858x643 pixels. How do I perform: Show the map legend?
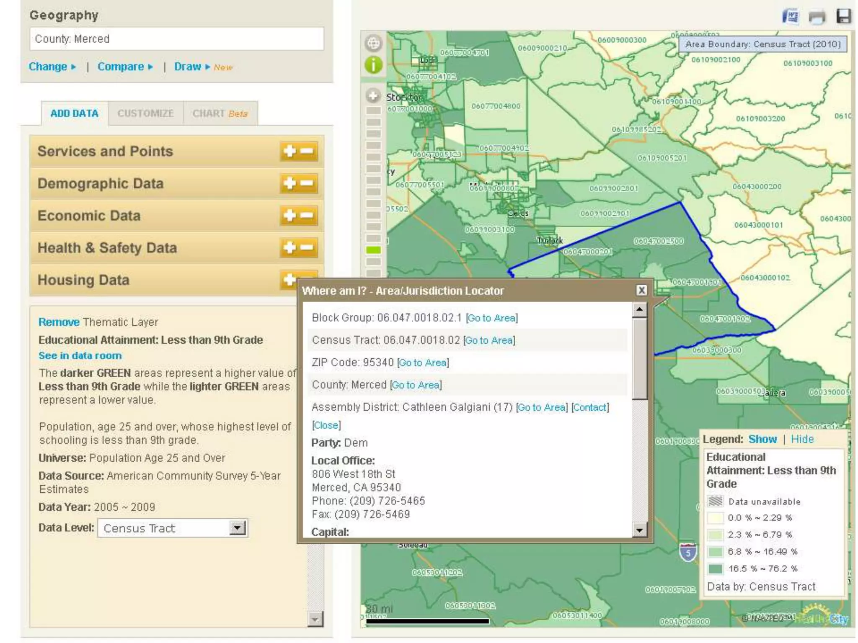[762, 439]
